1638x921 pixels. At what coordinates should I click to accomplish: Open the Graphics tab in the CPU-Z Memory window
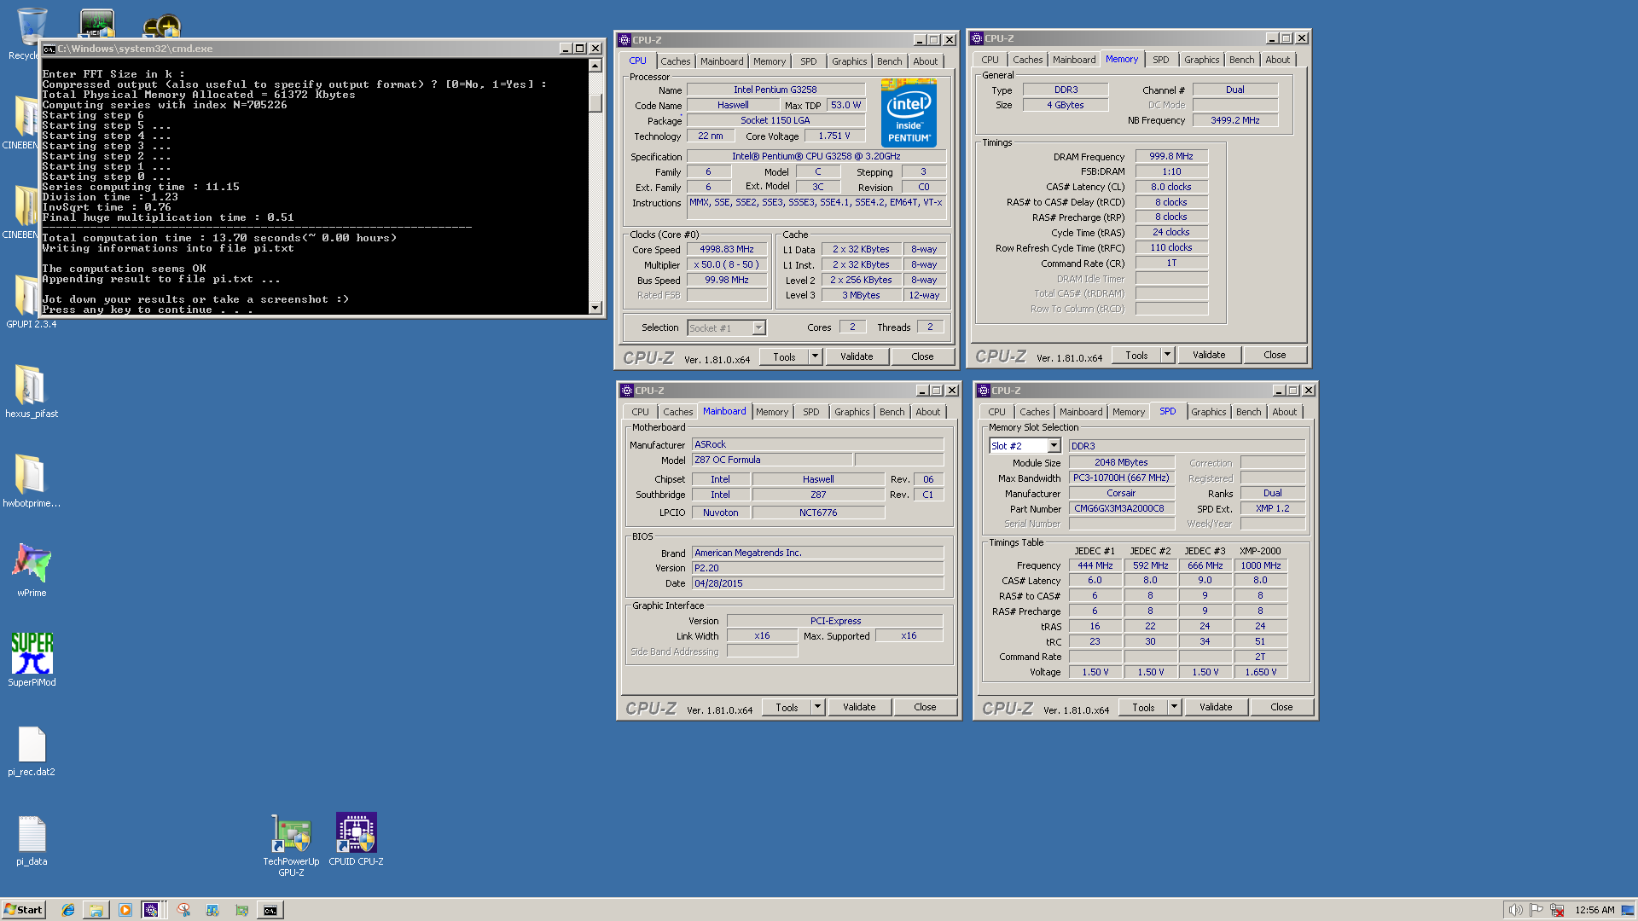1201,60
